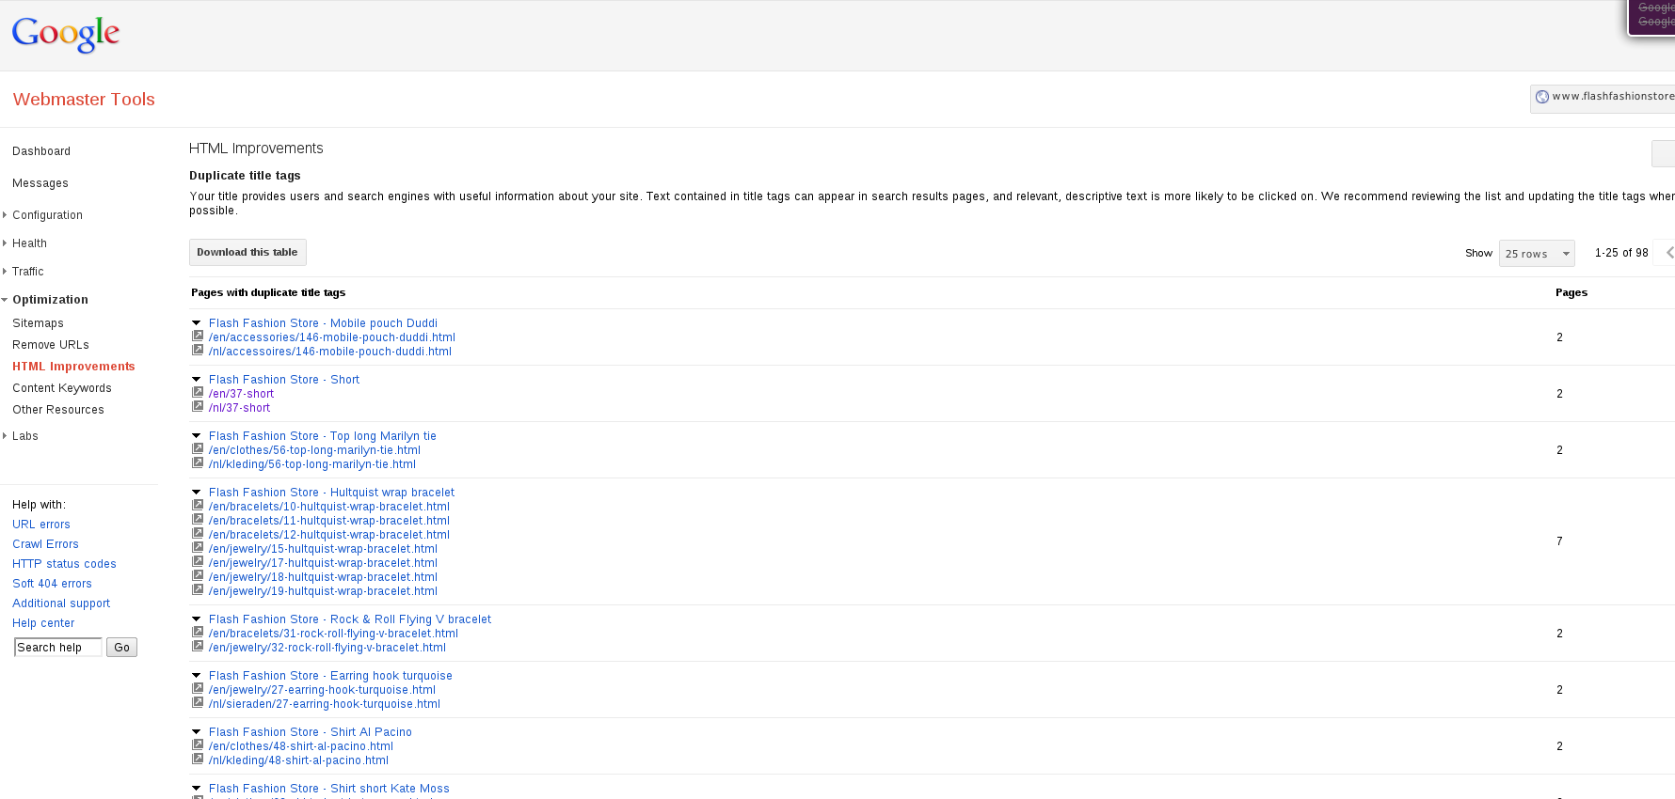Open external link icon for /nl/accessoires/146-mobile-pouch-duddi.html
The image size is (1675, 799).
coord(198,350)
